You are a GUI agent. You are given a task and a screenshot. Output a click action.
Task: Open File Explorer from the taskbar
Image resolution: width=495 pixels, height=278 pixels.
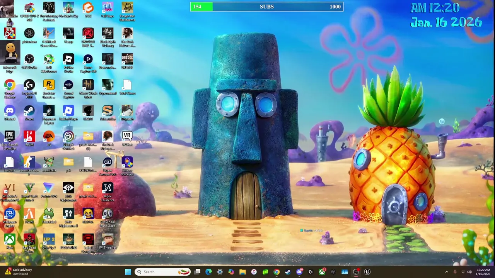click(242, 272)
